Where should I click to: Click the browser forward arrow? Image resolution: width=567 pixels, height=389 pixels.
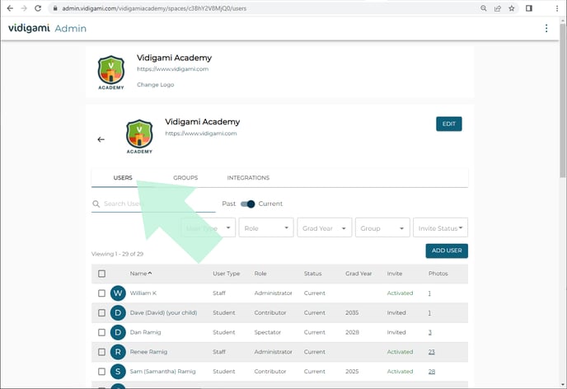coord(24,8)
